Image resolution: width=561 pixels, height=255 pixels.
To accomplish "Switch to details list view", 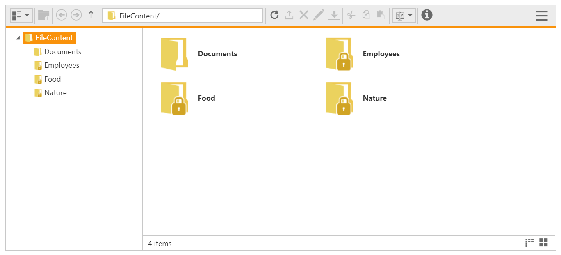I will click(x=529, y=243).
